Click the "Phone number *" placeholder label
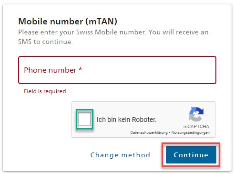234x174 pixels. (x=53, y=70)
